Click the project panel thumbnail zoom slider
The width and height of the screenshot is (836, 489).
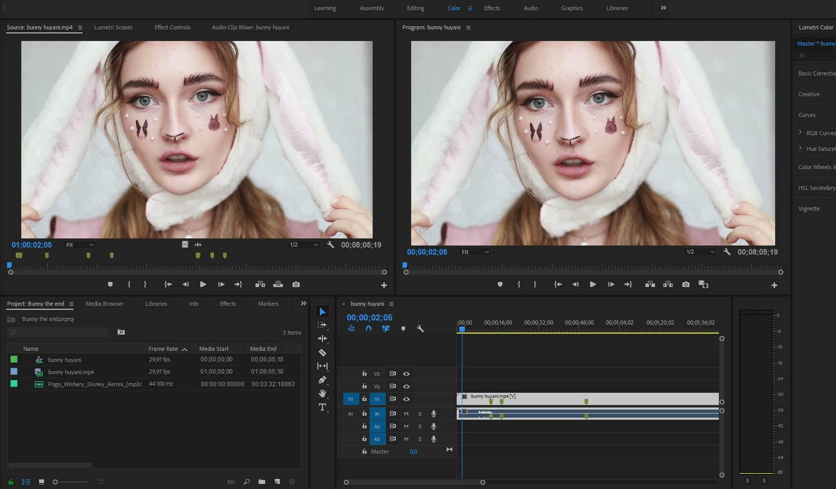[x=56, y=482]
